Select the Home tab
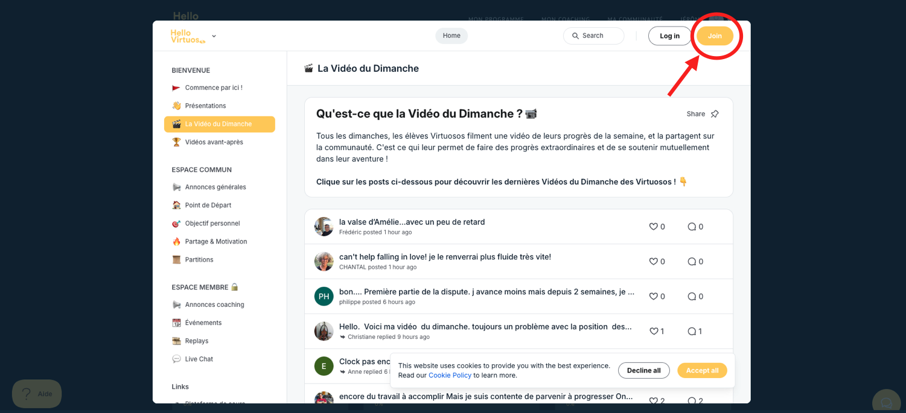The width and height of the screenshot is (906, 413). 451,36
